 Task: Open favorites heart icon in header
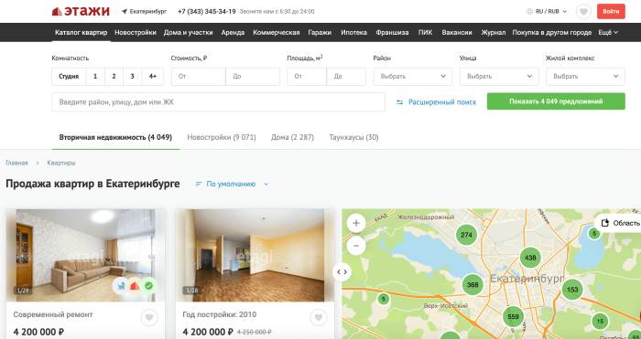pyautogui.click(x=583, y=12)
